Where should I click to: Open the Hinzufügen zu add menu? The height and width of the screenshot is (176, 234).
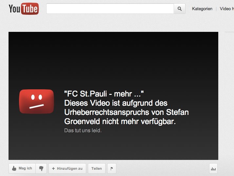(x=67, y=168)
